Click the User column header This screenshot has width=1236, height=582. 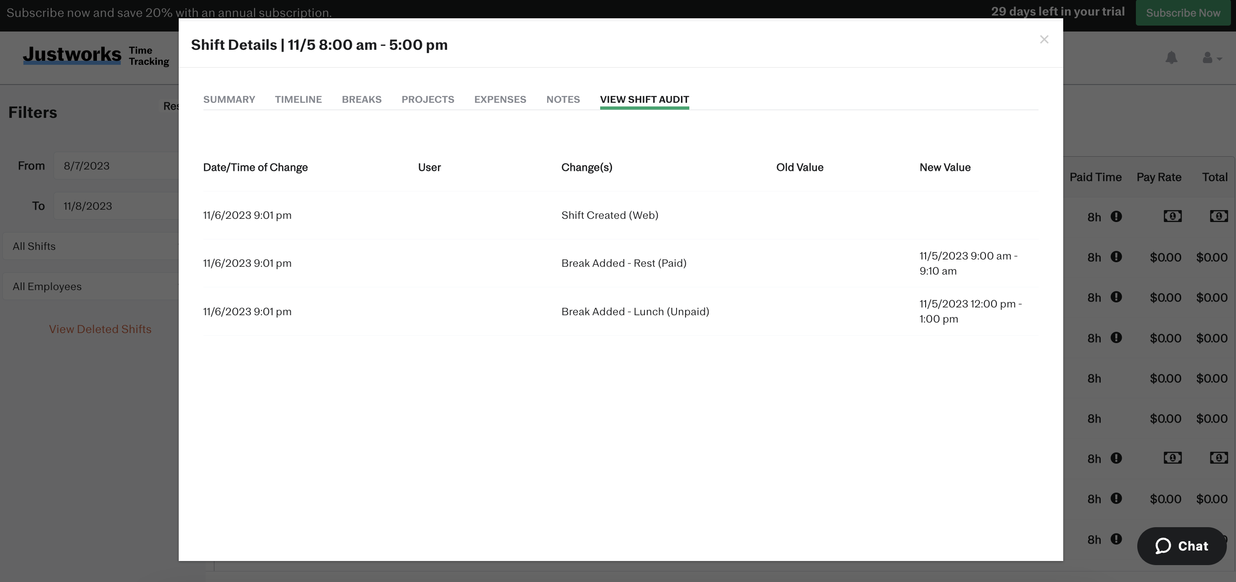pyautogui.click(x=429, y=167)
